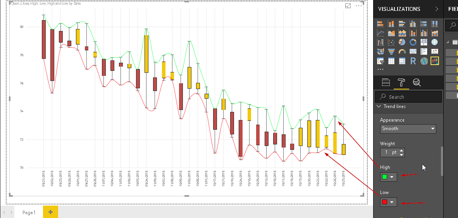Click the 09/21/2018 candlestick
458x218 pixels.
pyautogui.click(x=43, y=39)
